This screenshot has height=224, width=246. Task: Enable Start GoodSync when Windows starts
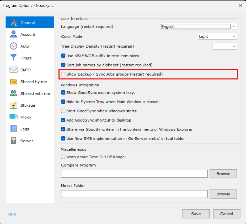pyautogui.click(x=63, y=111)
